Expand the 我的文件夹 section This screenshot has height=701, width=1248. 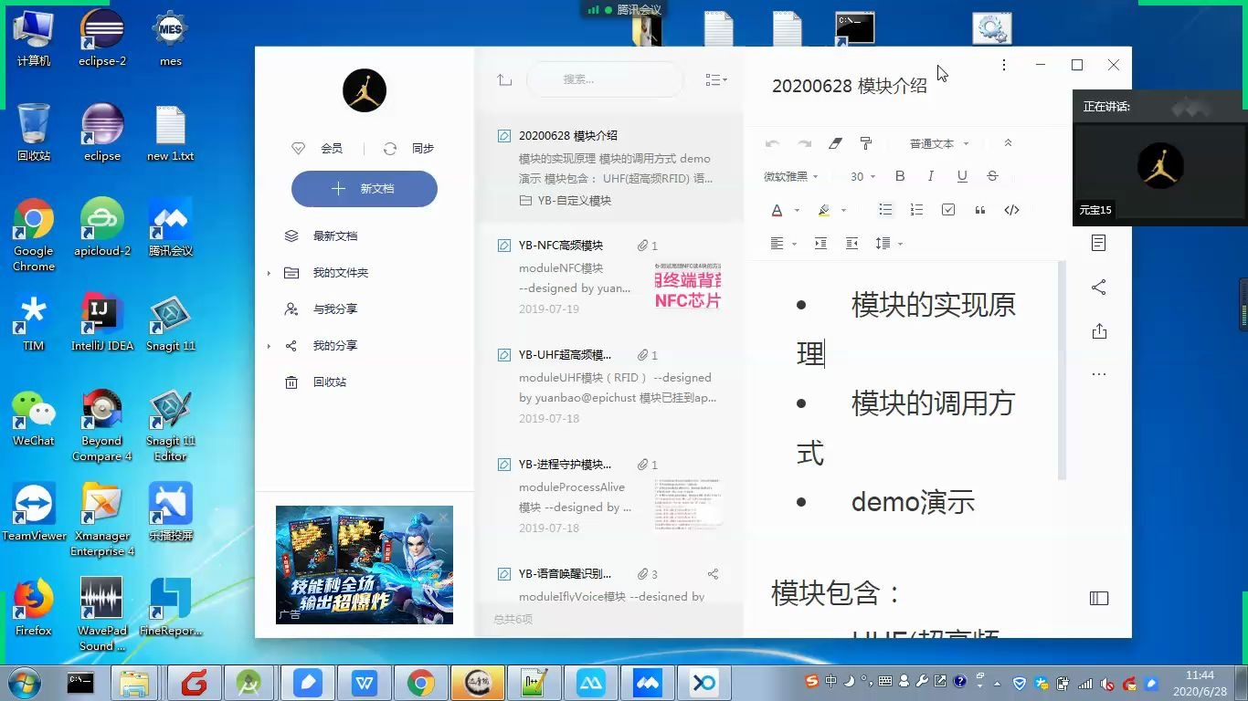[342, 272]
